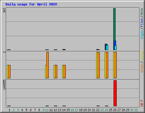Click the yellow Visits bar on day 26
The height and width of the screenshot is (113, 145).
(114, 65)
